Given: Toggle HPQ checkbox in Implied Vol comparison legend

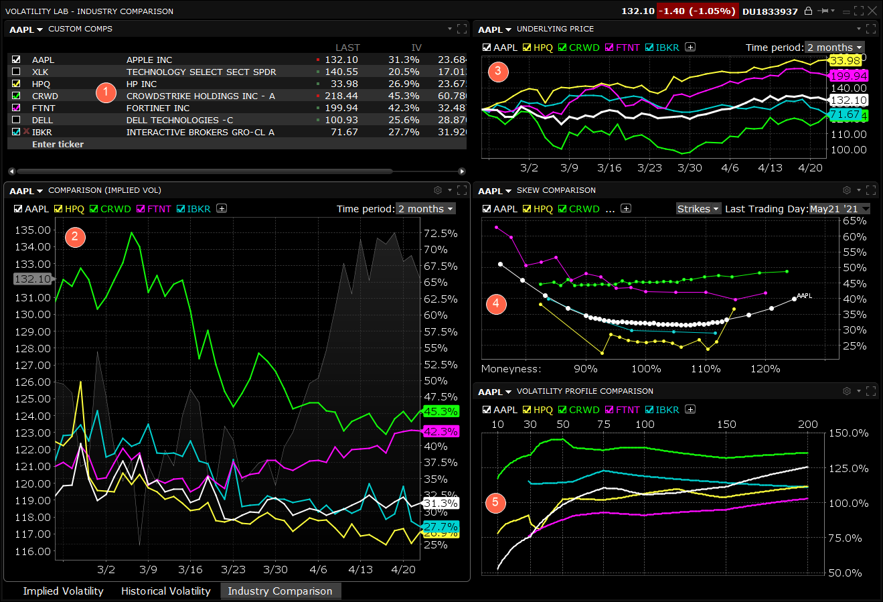Looking at the screenshot, I should (x=58, y=209).
